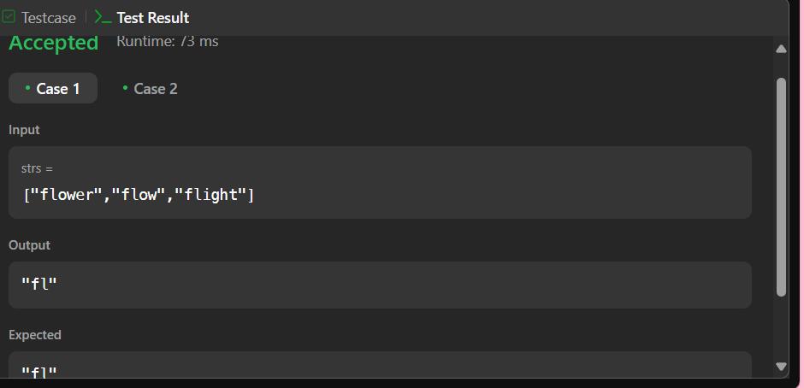Click the Output box showing "fl"

[380, 285]
